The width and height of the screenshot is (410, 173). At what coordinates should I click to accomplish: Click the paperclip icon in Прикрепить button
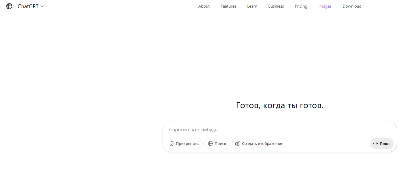(x=172, y=144)
